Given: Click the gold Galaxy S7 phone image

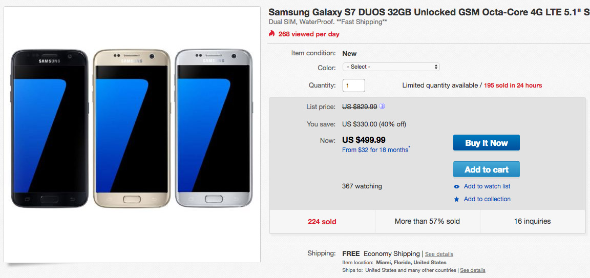Looking at the screenshot, I should click(x=131, y=128).
